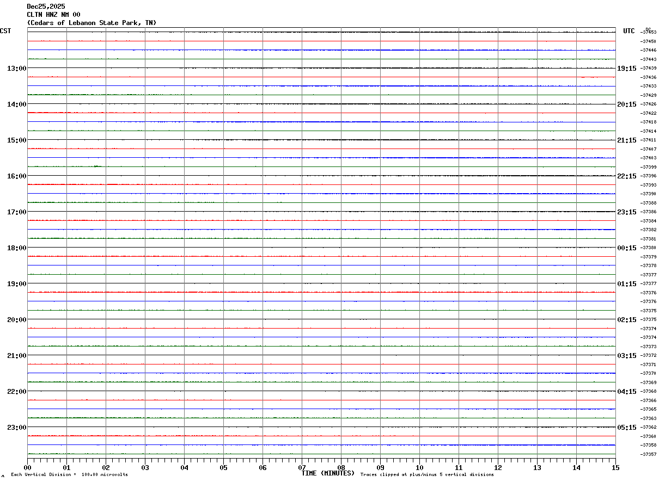
Task: Select minute tick label 02
Action: (106, 467)
